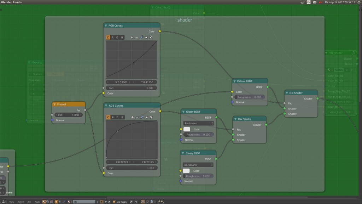Click the pin icon in the node editor header
Screen dimensions: 362x204
[131, 201]
